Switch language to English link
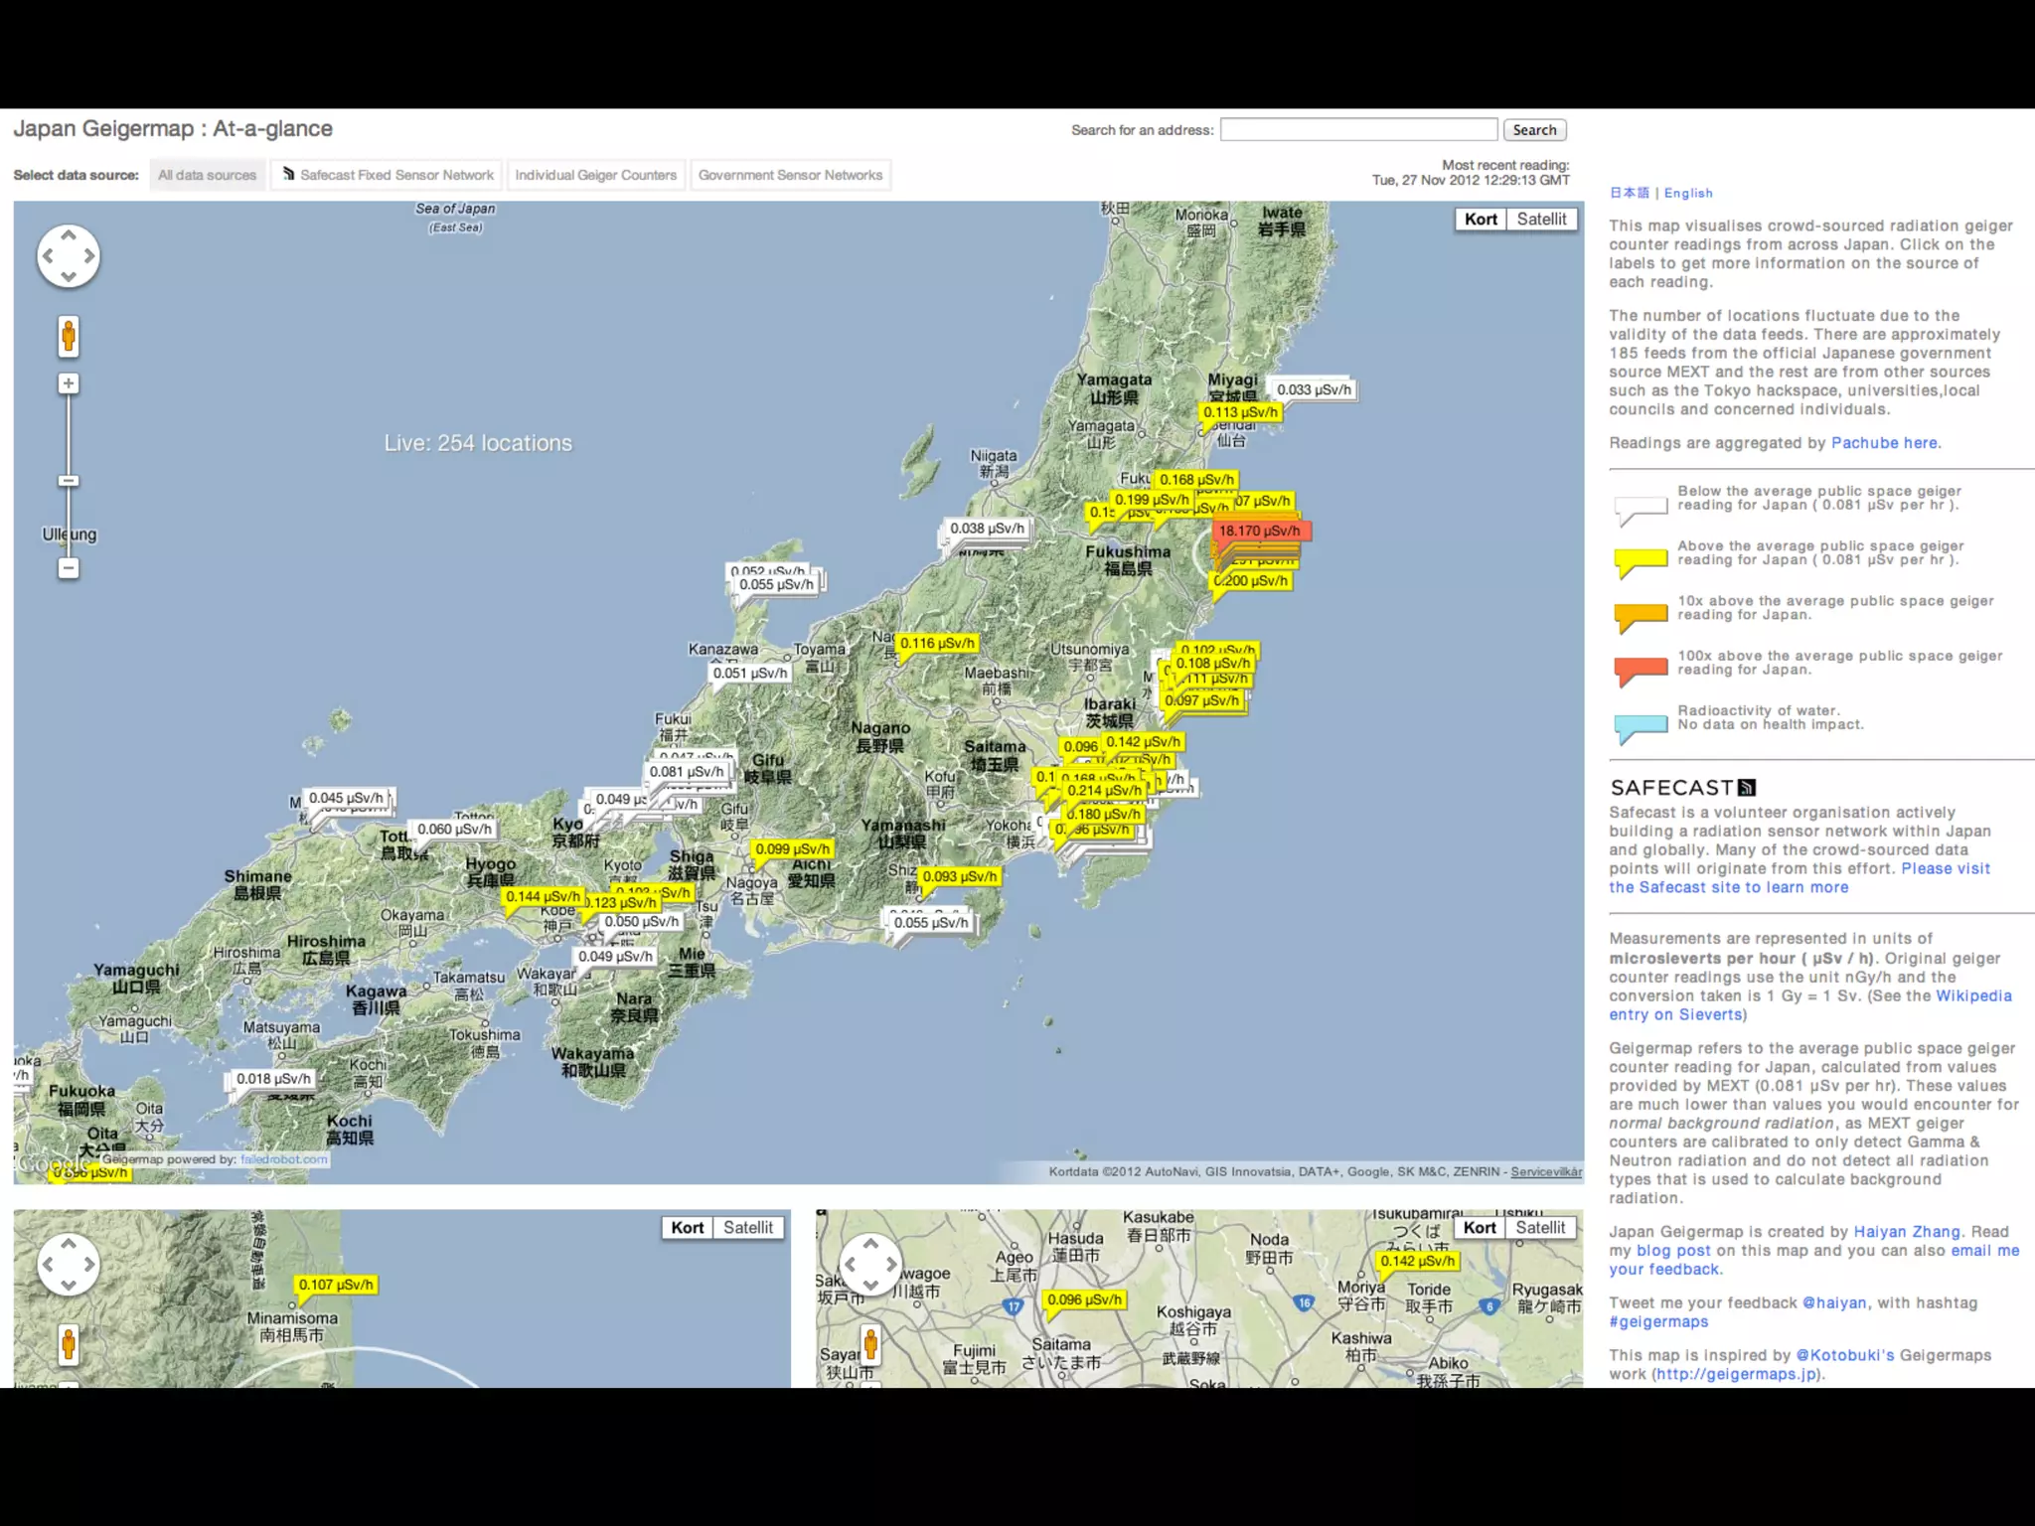2035x1526 pixels. [1688, 194]
